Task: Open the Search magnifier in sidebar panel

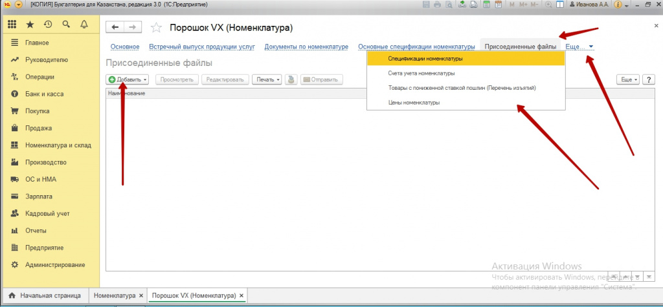Action: pos(66,25)
